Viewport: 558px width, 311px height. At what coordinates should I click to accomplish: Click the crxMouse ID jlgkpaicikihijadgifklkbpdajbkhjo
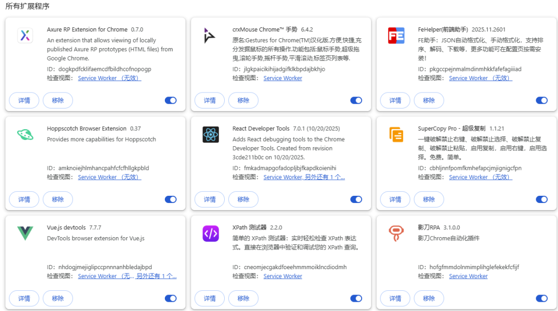284,69
